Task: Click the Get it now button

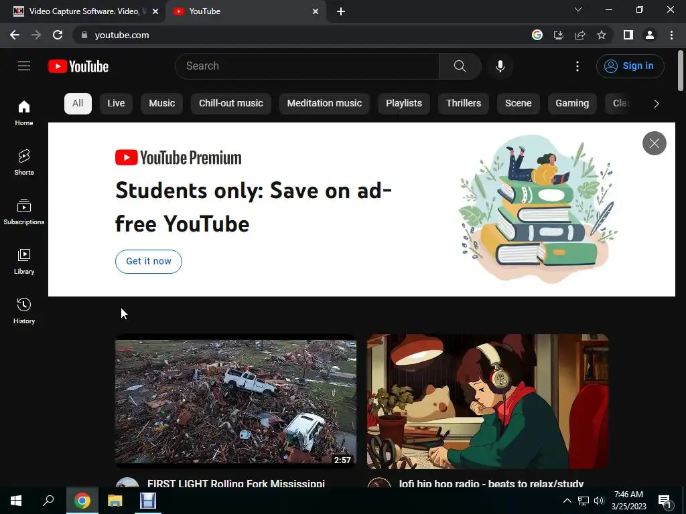Action: [148, 262]
